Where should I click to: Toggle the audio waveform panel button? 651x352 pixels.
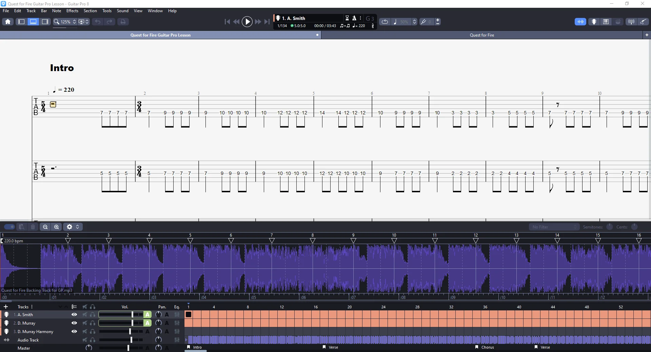point(580,22)
